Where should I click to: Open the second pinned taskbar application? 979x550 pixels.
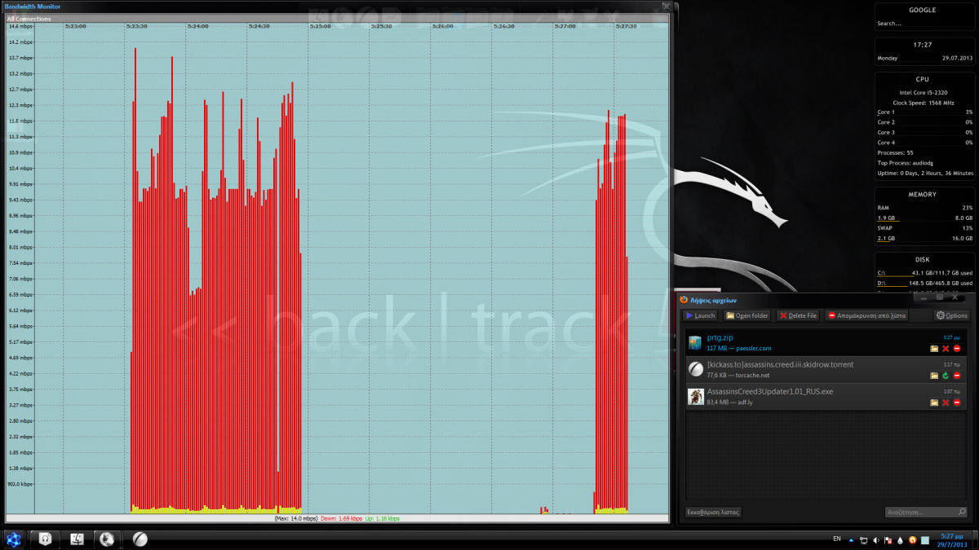[x=78, y=539]
